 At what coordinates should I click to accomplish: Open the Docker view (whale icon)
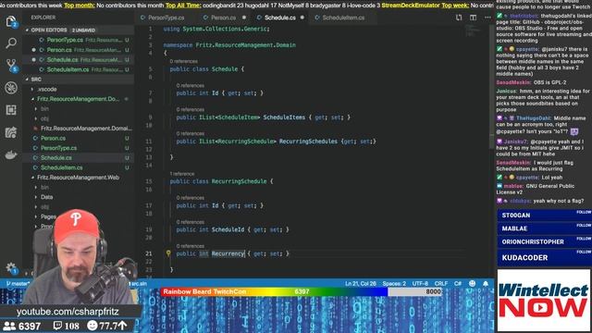coord(11,154)
